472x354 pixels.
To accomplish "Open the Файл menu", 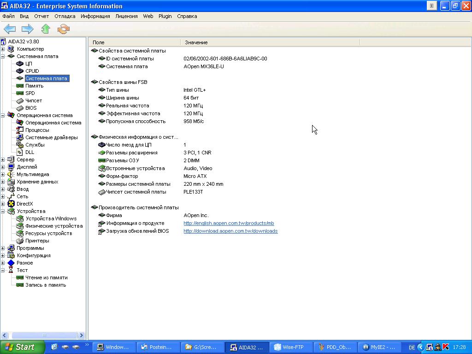I will pos(8,16).
